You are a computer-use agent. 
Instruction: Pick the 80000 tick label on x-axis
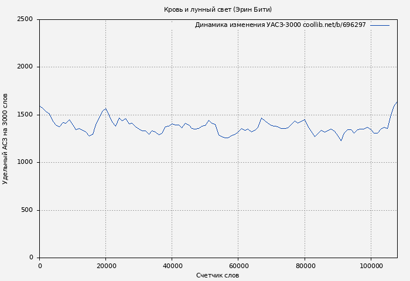click(x=304, y=266)
